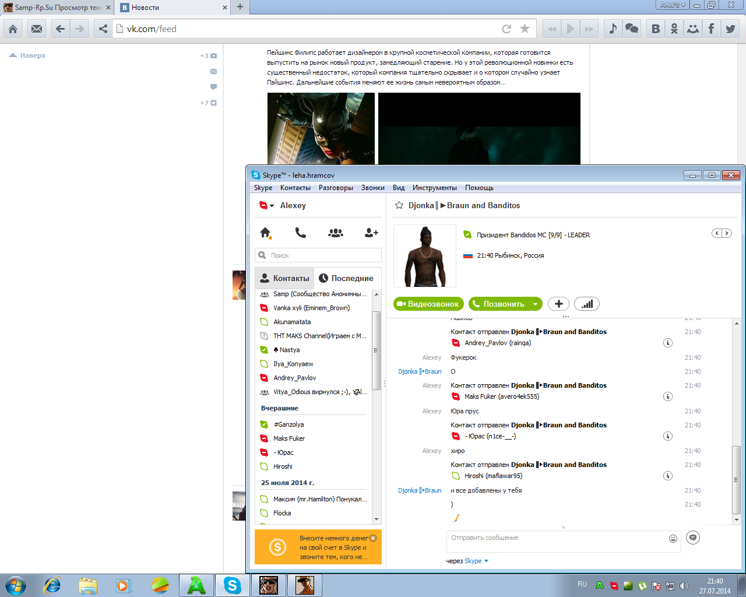Click Windows Start button
The height and width of the screenshot is (597, 746).
pyautogui.click(x=16, y=585)
